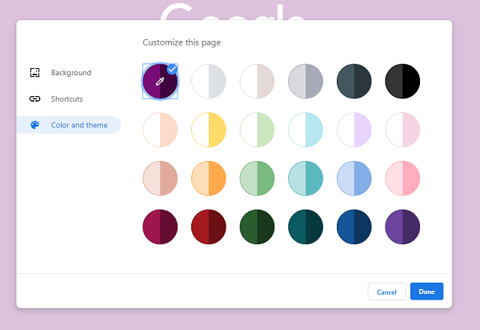Apply the dark green theme swatch
This screenshot has height=330, width=480.
pyautogui.click(x=257, y=227)
